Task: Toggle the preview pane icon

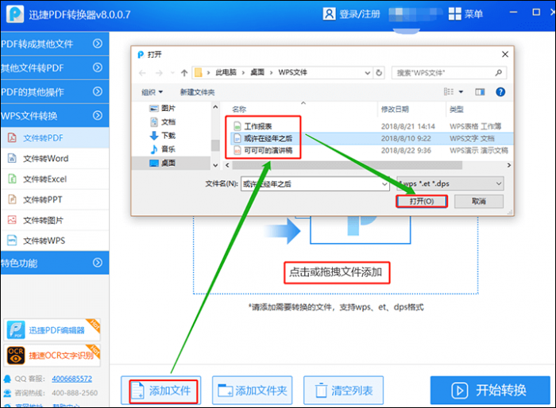Action: click(x=480, y=92)
